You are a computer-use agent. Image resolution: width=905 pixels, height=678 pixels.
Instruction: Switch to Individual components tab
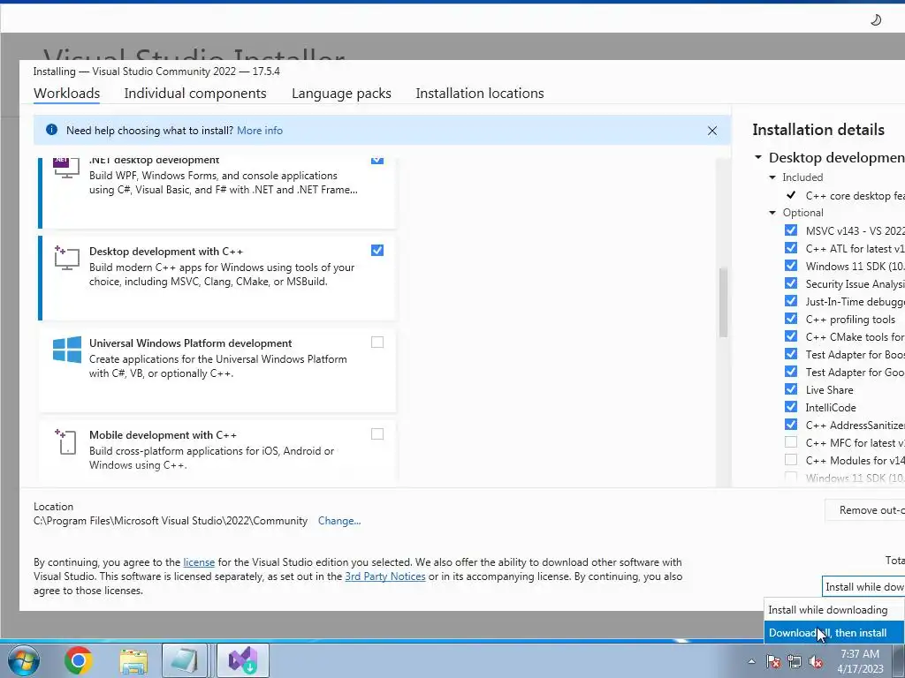click(x=195, y=94)
